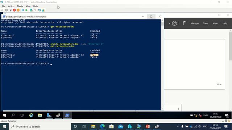Click the guest network tray icon with warning
232x130 pixels.
coord(196,116)
